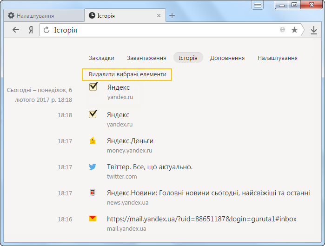
Task: Bookmark the page with the star icon
Action: (294, 30)
